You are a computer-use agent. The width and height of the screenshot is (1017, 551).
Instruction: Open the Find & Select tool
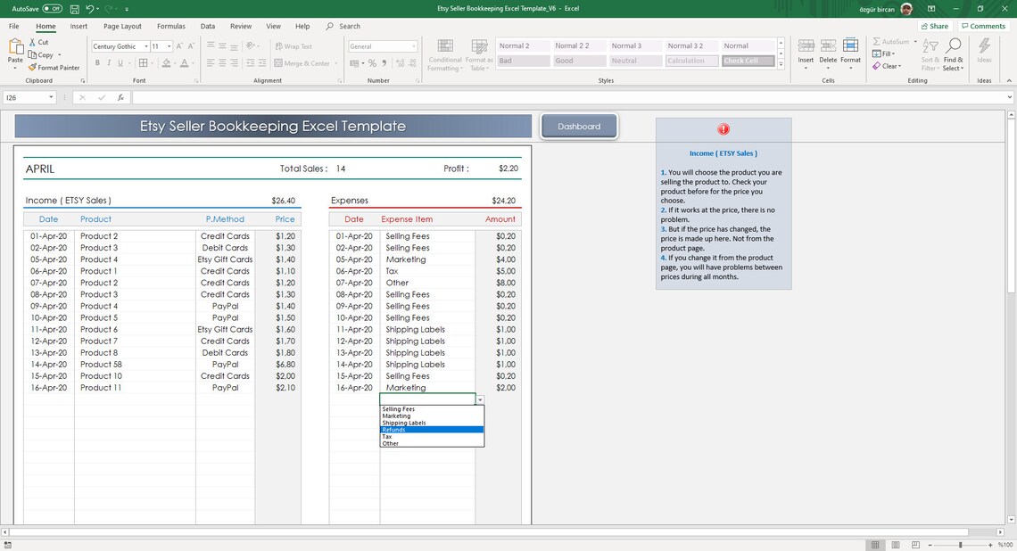(x=954, y=55)
